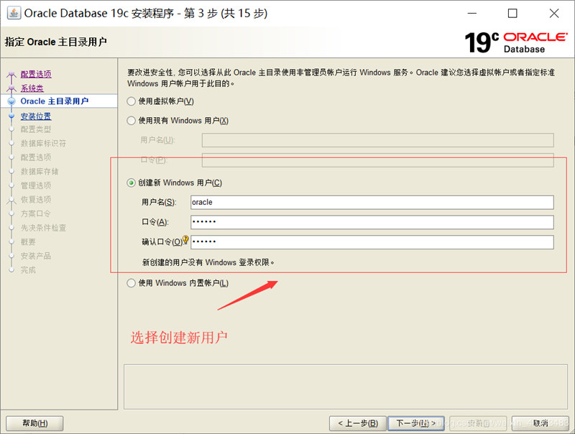Screen dimensions: 575x434
Task: Select the Oracle 主目录用户 step in sidebar
Action: (55, 101)
